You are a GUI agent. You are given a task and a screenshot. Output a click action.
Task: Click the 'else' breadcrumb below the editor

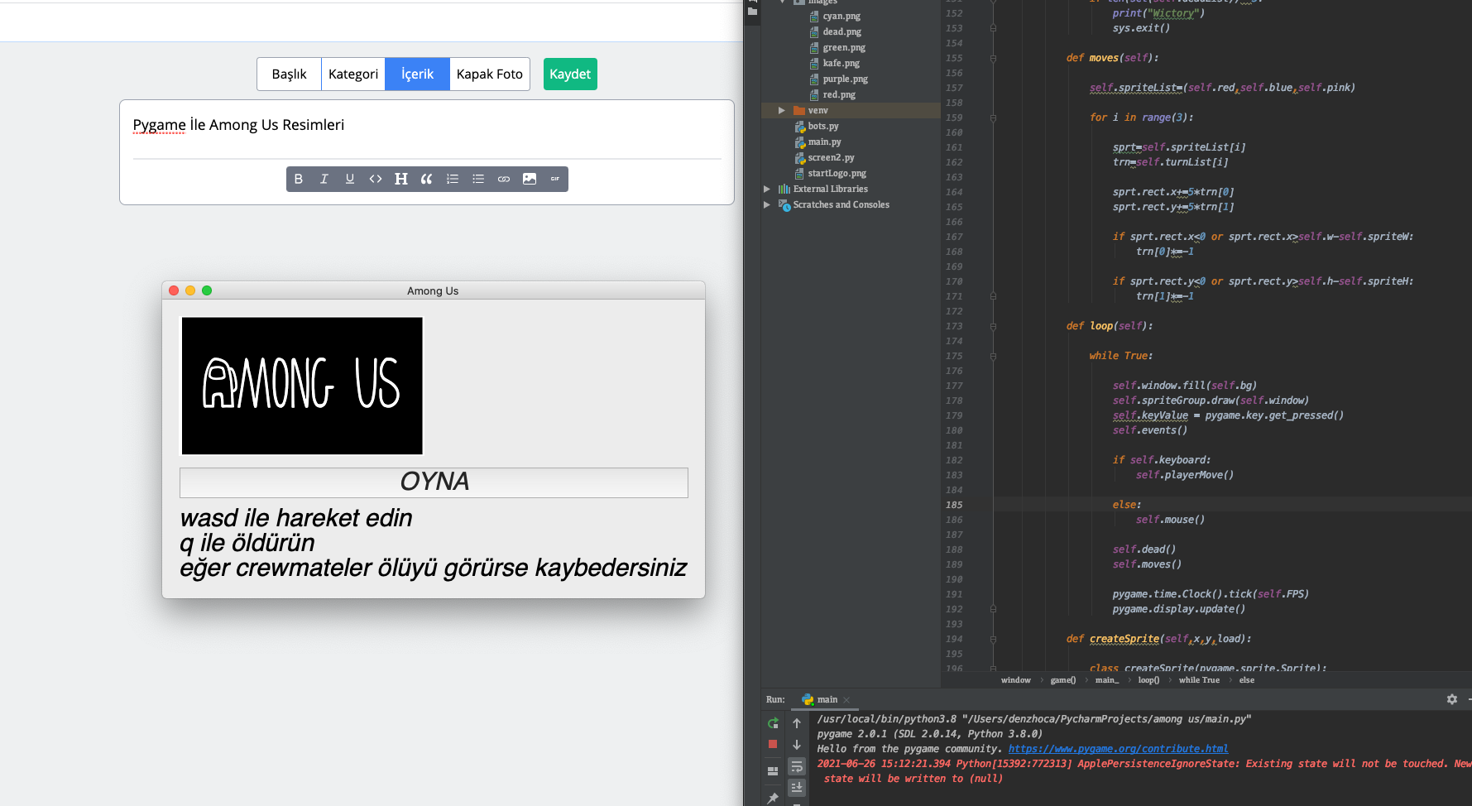(x=1246, y=680)
